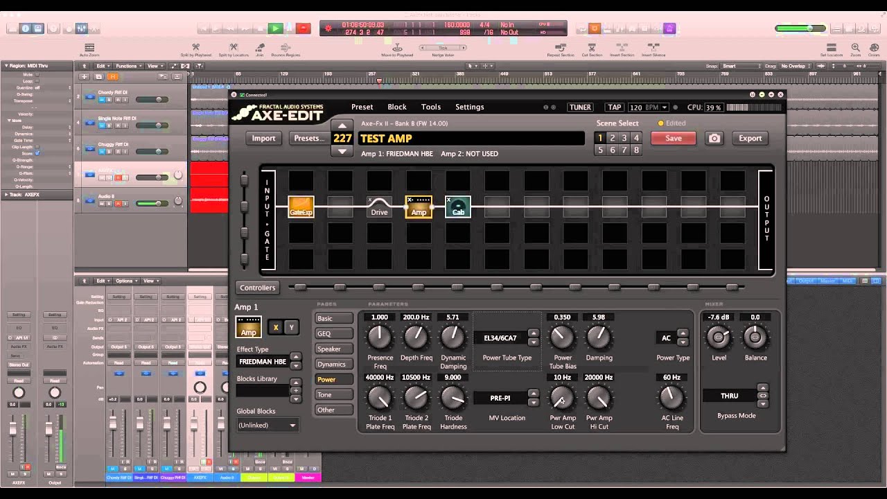Screen dimensions: 887x499
Task: Select scene 1 in Scene Select
Action: [x=600, y=138]
